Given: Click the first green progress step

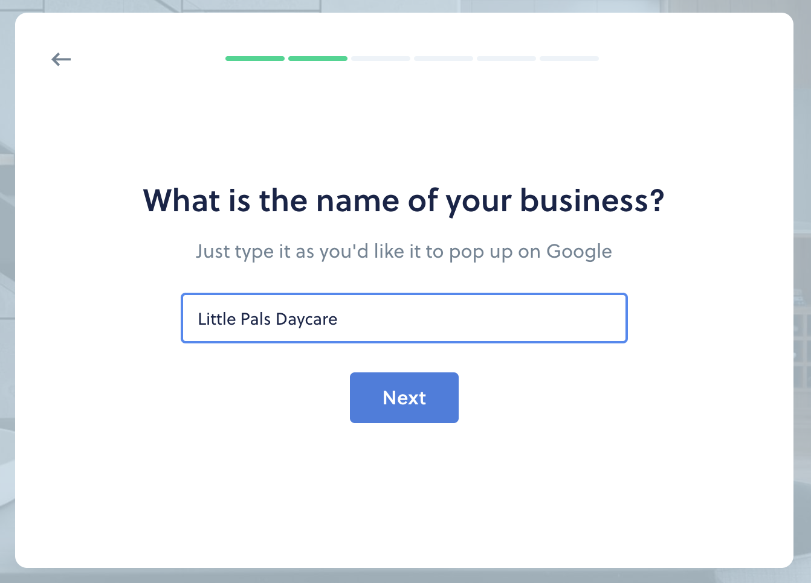Looking at the screenshot, I should [255, 59].
